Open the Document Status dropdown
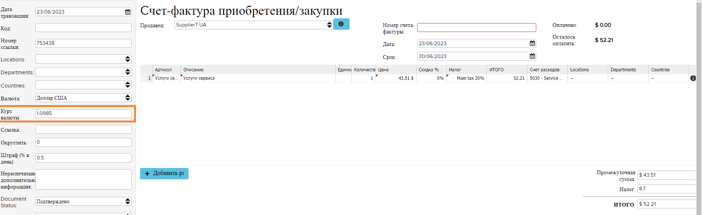The width and height of the screenshot is (702, 215). click(83, 201)
